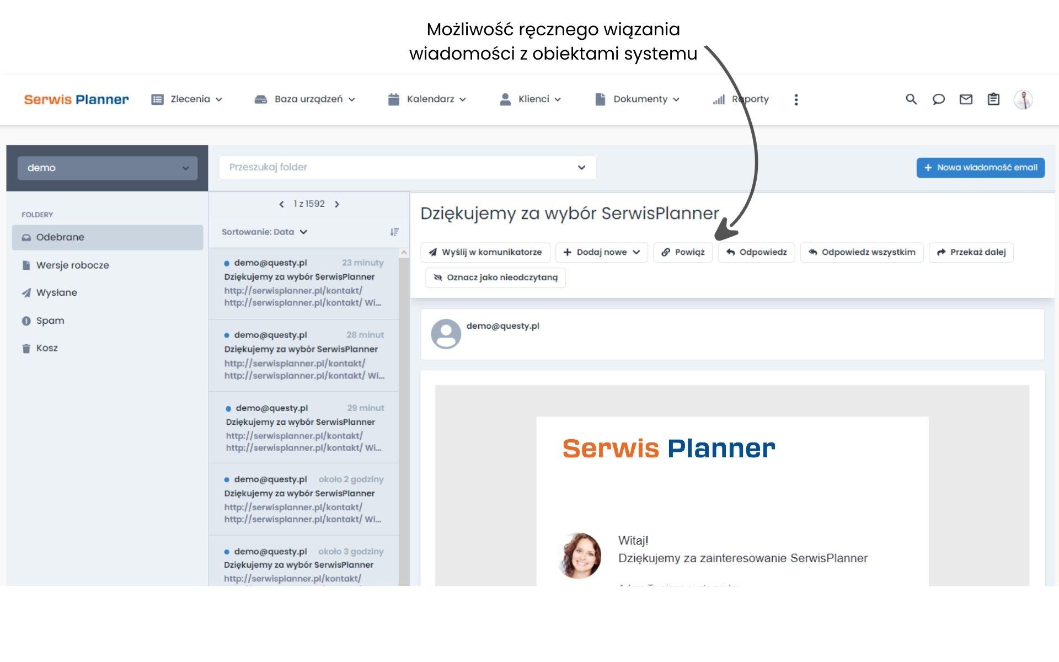Click the Kalendarz calendar icon

click(x=393, y=99)
